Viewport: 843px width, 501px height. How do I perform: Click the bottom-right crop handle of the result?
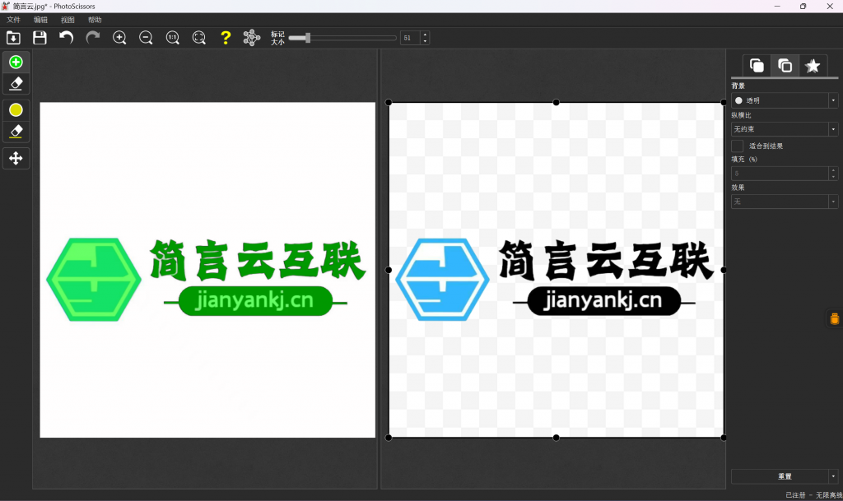[x=724, y=438]
